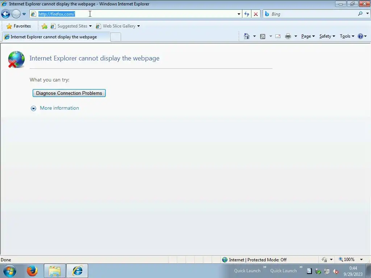Click Diagnose Connection Problems button
The image size is (371, 278).
point(69,93)
